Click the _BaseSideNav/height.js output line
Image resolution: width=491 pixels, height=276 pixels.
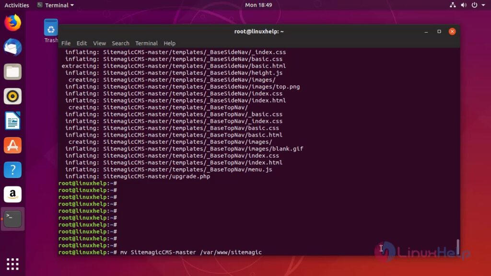click(174, 73)
